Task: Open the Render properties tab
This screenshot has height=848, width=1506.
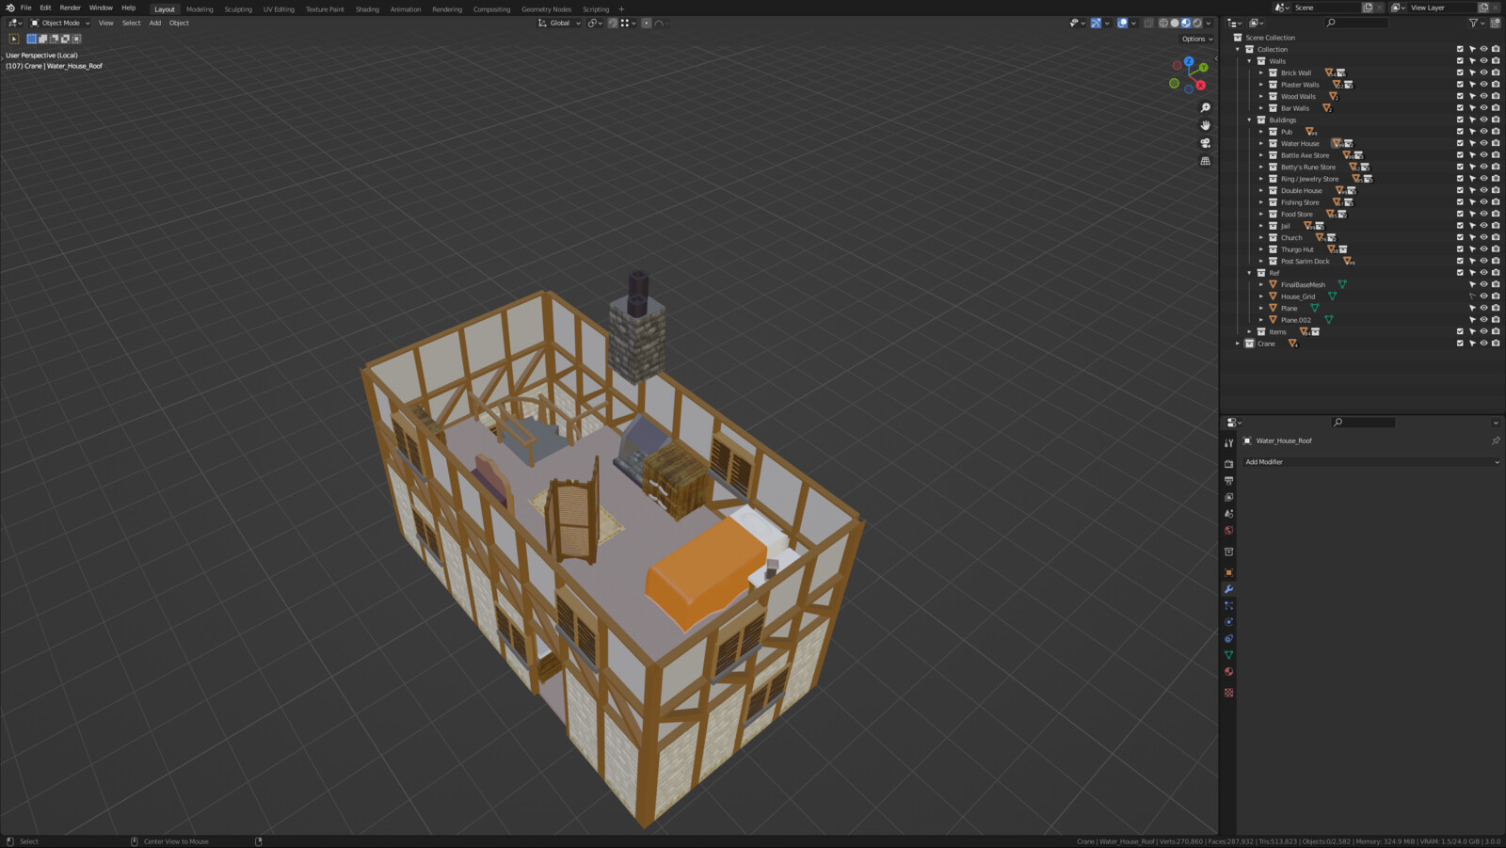Action: pyautogui.click(x=1228, y=464)
